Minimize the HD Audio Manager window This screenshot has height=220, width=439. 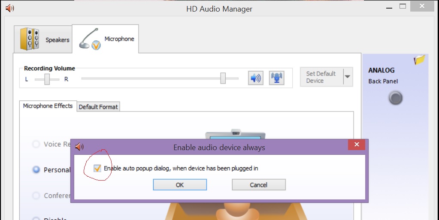[x=389, y=7]
